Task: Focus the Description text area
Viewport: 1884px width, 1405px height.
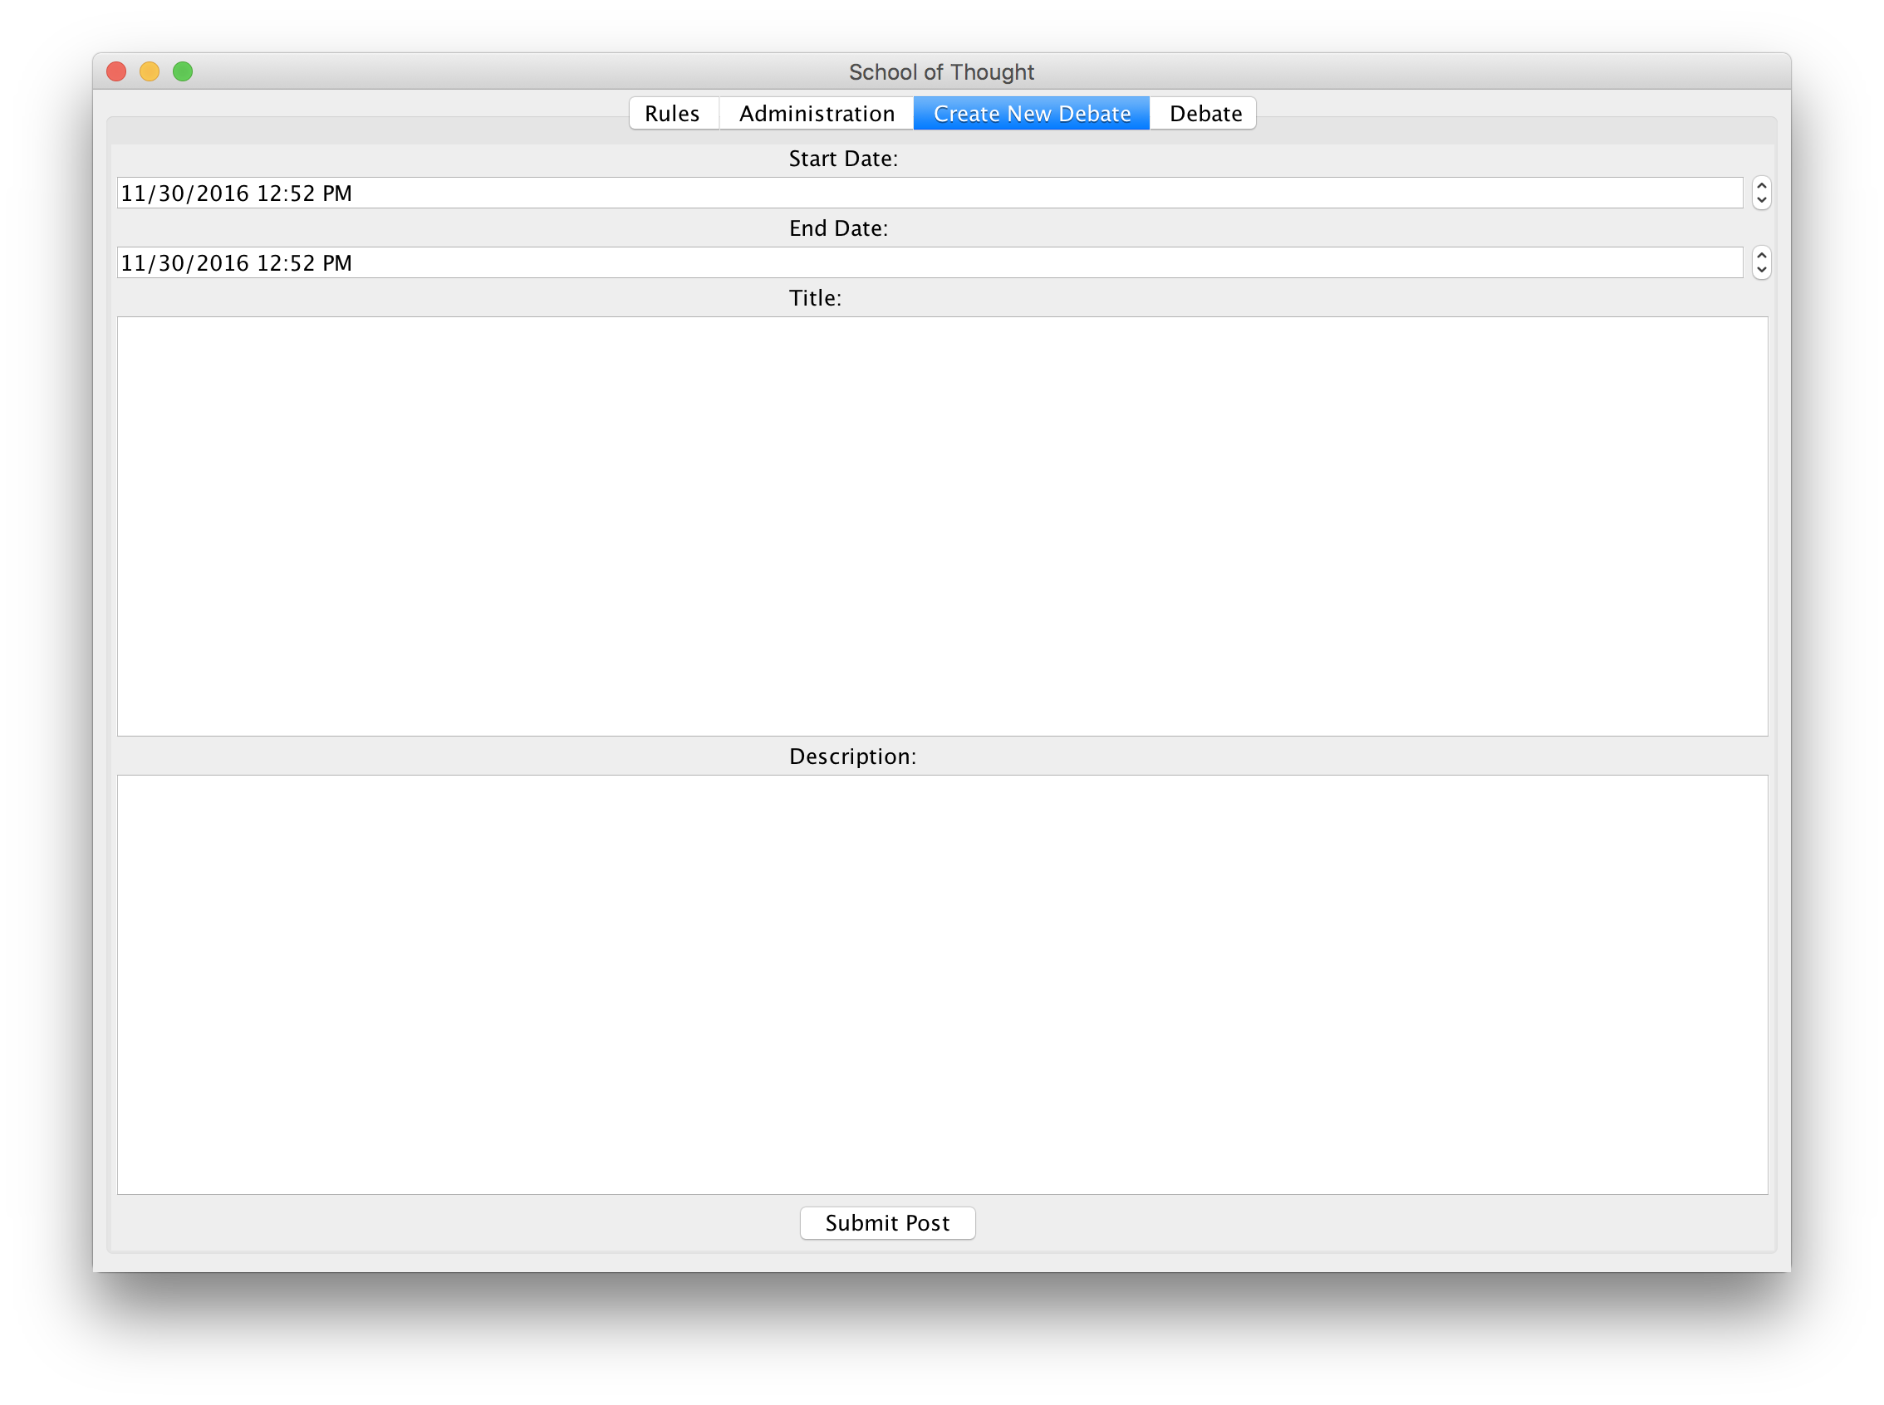Action: pyautogui.click(x=943, y=985)
